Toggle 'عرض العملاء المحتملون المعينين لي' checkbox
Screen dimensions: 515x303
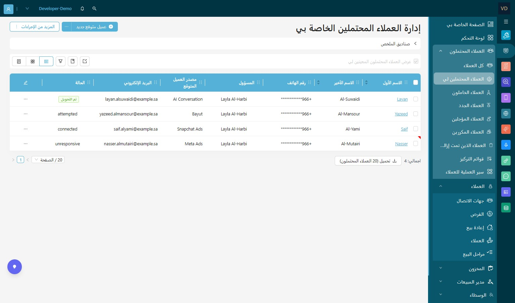416,62
